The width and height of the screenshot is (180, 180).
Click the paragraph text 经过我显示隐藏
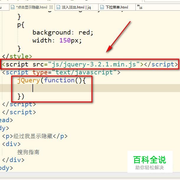click(33, 136)
